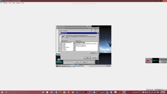Click OK in the Install Driver dialog
Screen dimensions: 167x94
click(x=87, y=58)
